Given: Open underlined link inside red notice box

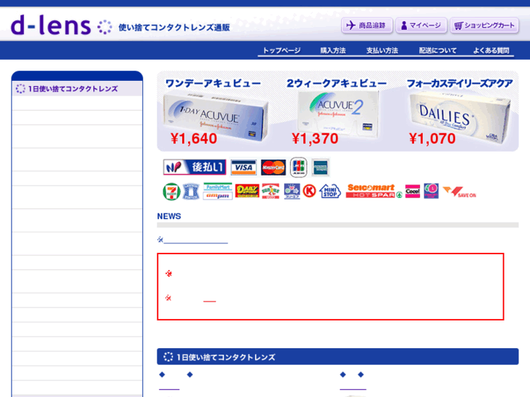Looking at the screenshot, I should (209, 299).
